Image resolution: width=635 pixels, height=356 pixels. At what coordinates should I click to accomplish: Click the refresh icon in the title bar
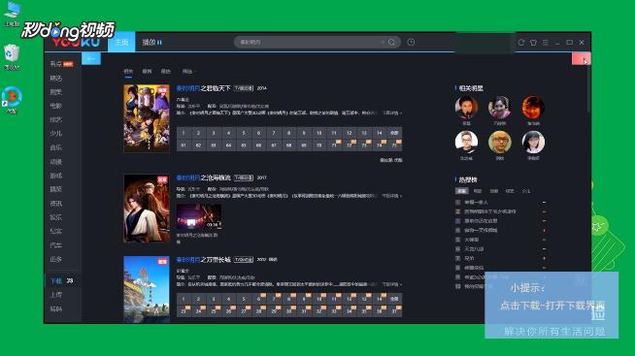point(521,42)
